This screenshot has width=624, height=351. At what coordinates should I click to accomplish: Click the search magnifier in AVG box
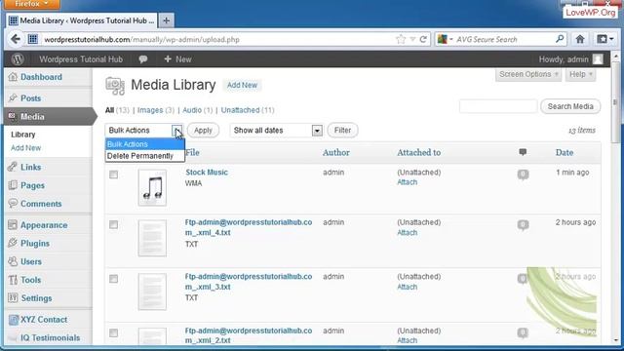[560, 39]
